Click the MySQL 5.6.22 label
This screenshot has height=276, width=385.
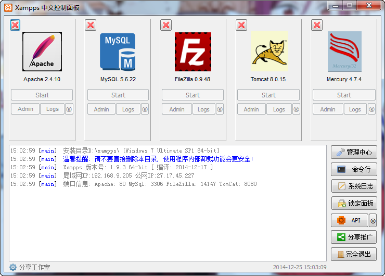[x=118, y=79]
